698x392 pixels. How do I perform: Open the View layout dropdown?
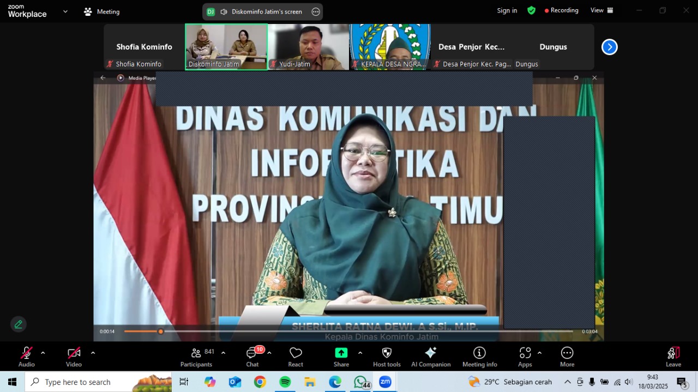click(x=601, y=10)
